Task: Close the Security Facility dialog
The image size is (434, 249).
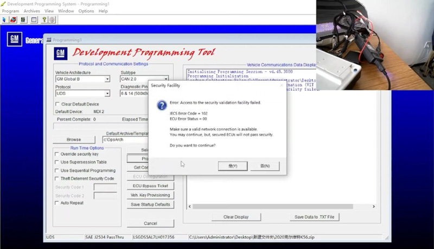Action: (281, 85)
